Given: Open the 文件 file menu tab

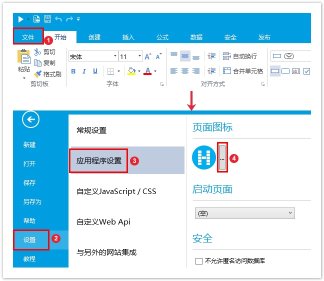Looking at the screenshot, I should tap(28, 37).
